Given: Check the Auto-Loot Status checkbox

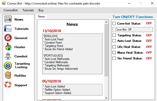Looking at the screenshot, I should (114, 41).
